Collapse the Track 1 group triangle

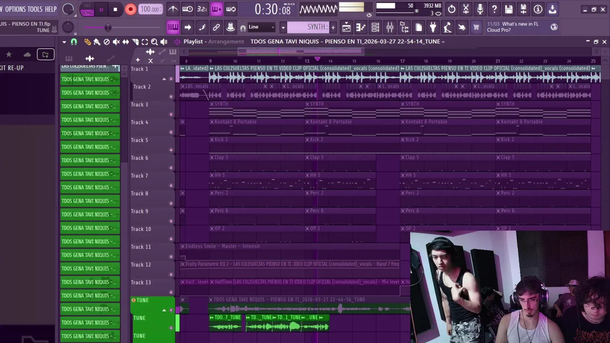point(164,79)
